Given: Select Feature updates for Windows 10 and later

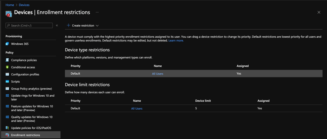Looking at the screenshot, I should pos(32,108).
